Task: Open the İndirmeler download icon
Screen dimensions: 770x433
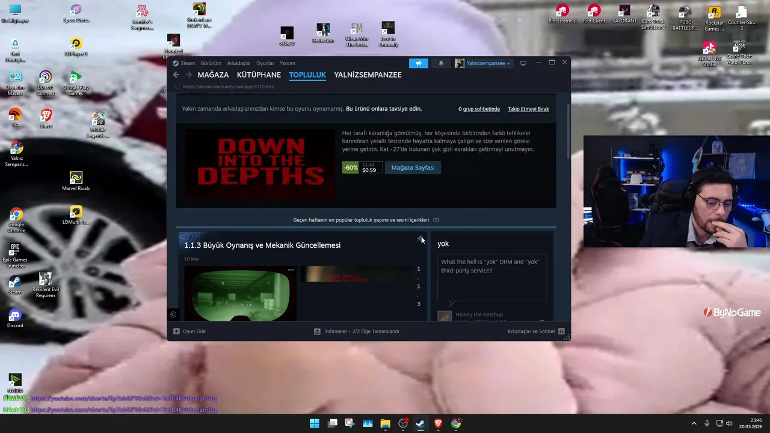Action: [317, 331]
